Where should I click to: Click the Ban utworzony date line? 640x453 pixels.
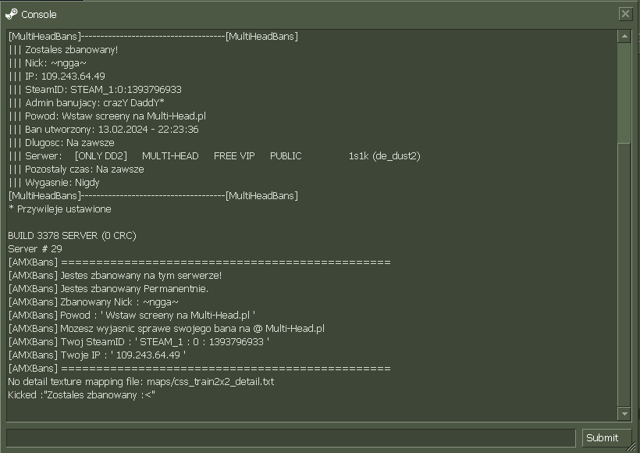point(103,130)
